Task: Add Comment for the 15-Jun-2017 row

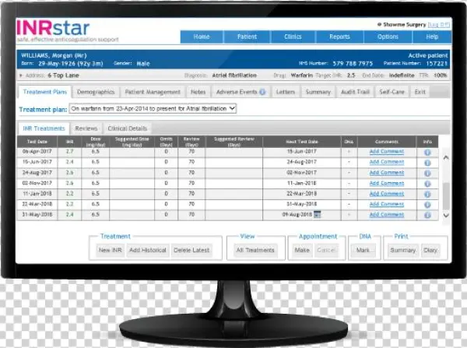Action: coord(387,162)
